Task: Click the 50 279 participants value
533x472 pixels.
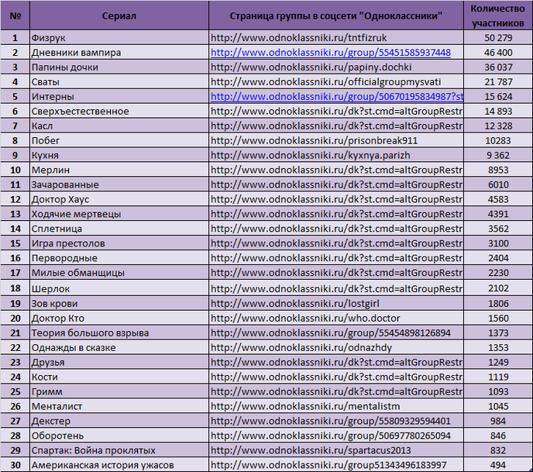Action: pyautogui.click(x=498, y=37)
